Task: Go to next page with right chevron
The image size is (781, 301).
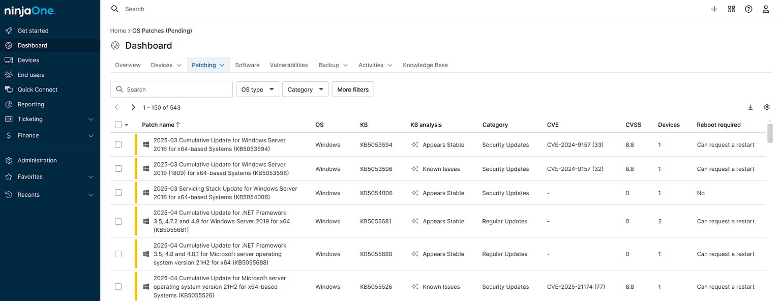Action: [x=133, y=107]
